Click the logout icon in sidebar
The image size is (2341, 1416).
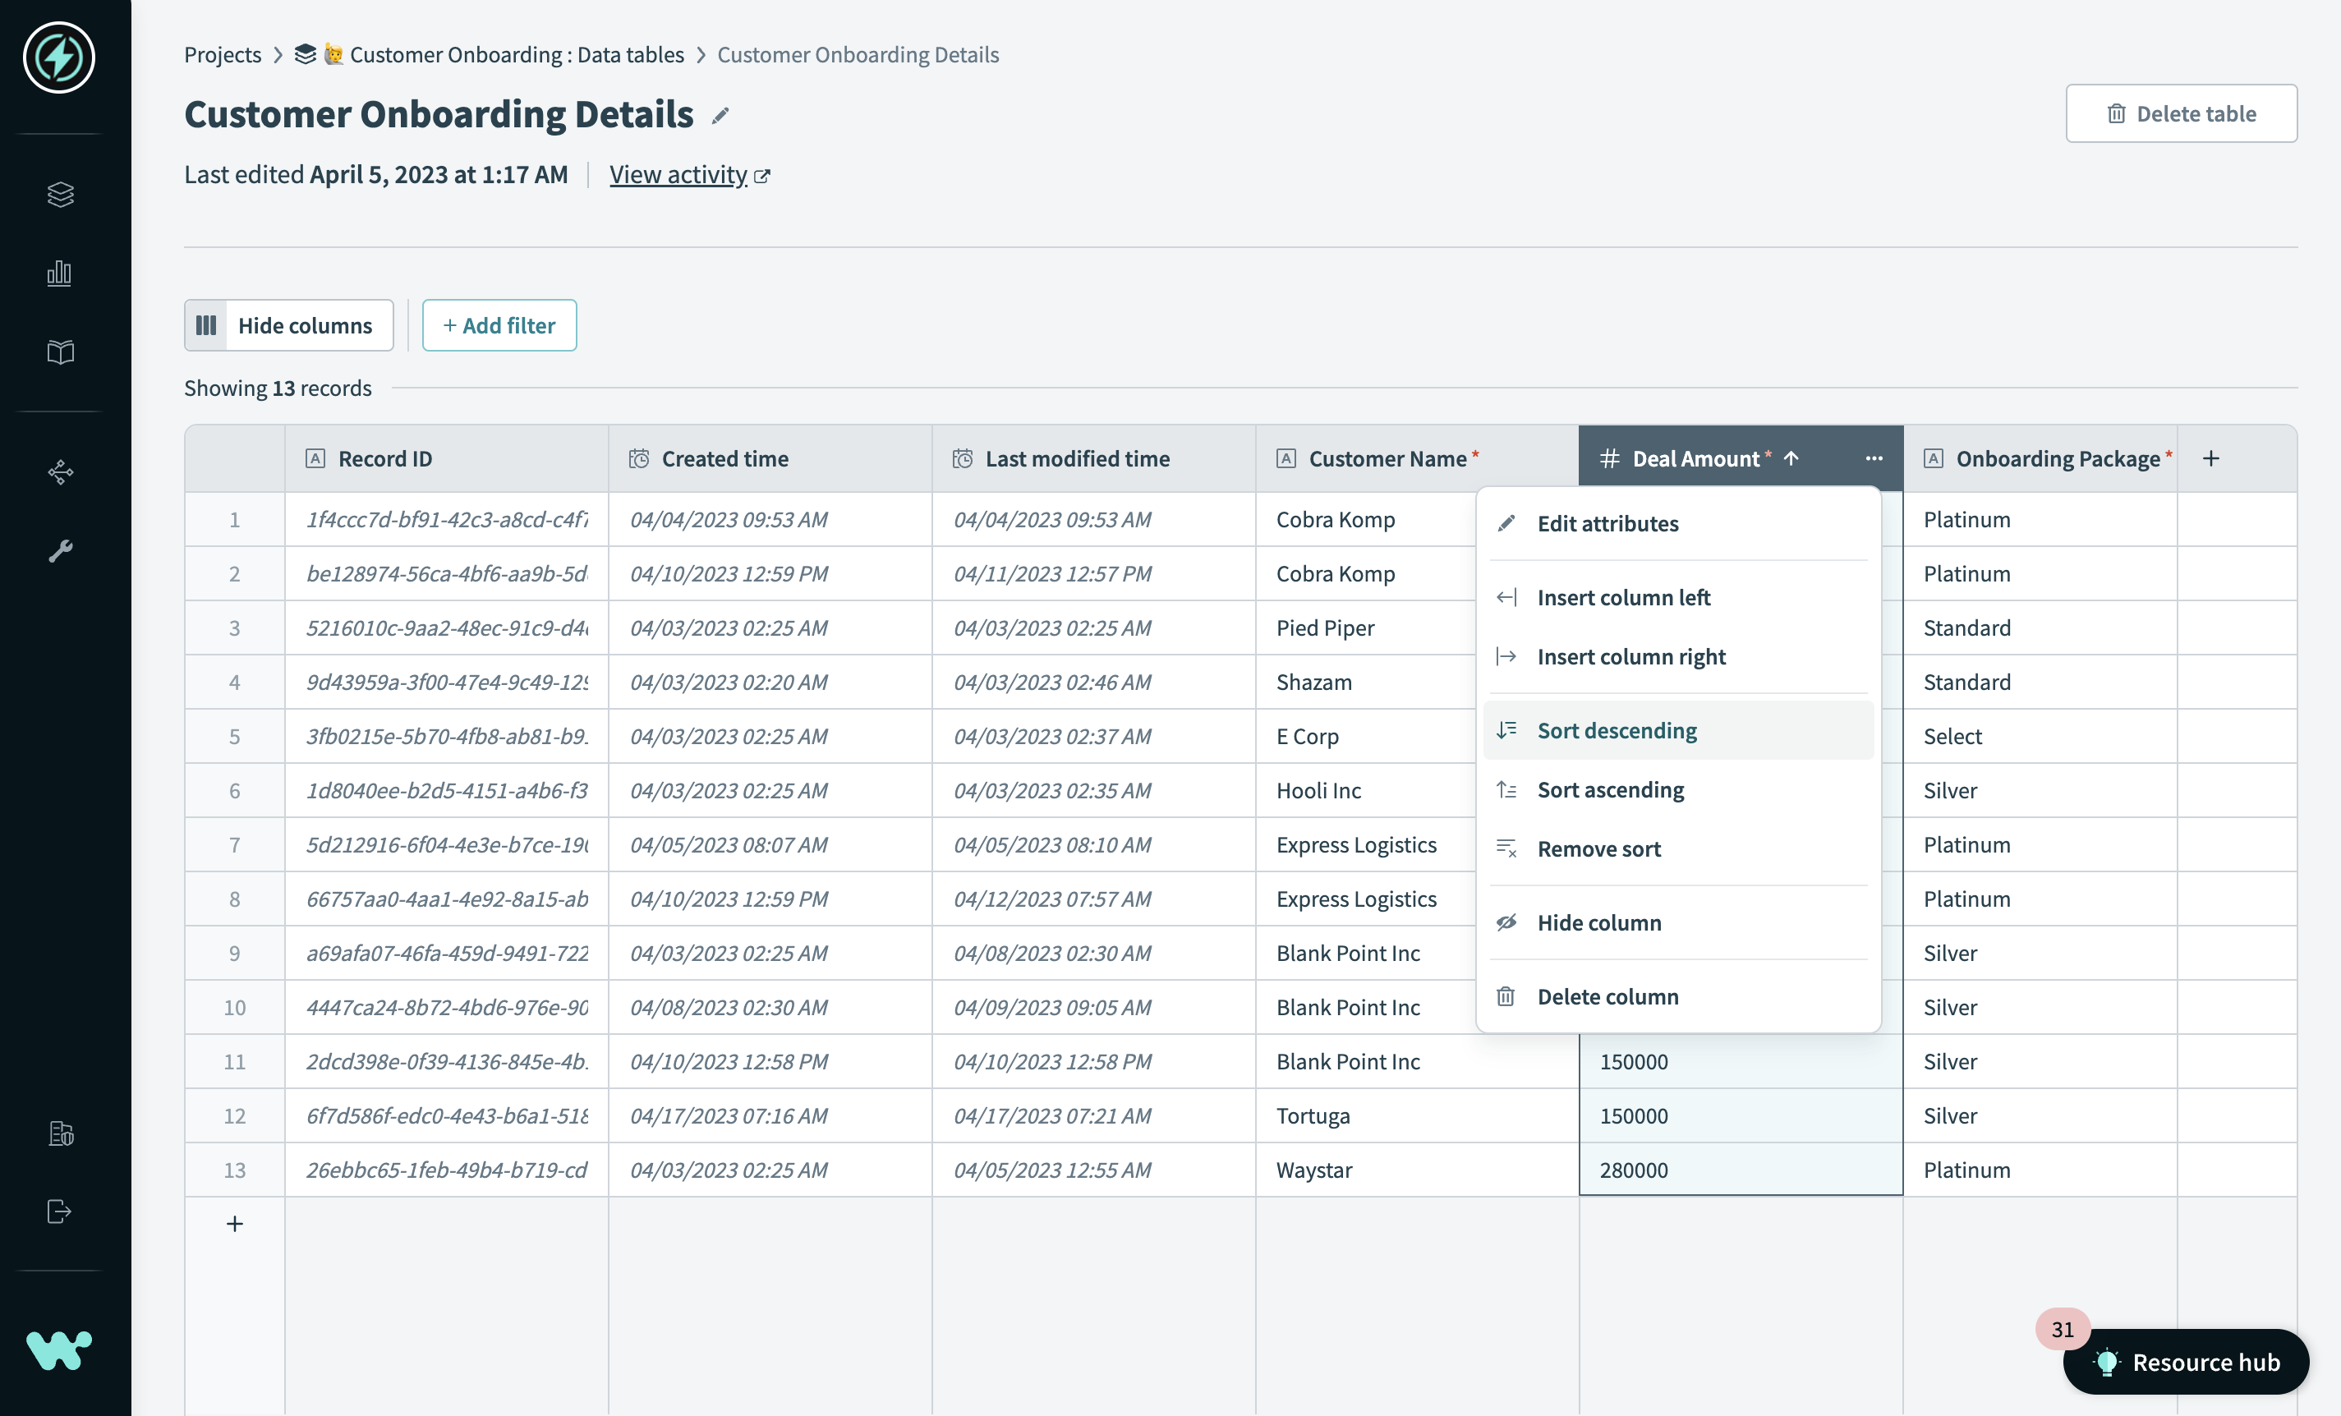(60, 1211)
